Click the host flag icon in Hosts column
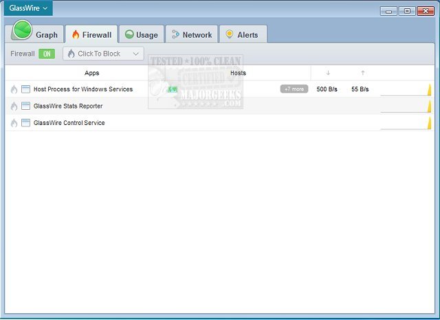This screenshot has width=440, height=320. [173, 89]
